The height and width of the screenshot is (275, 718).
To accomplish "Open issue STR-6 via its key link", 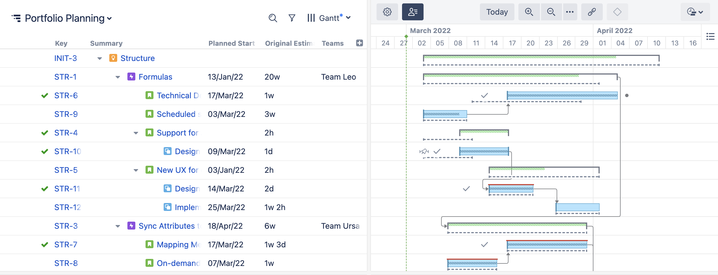I will (x=66, y=95).
